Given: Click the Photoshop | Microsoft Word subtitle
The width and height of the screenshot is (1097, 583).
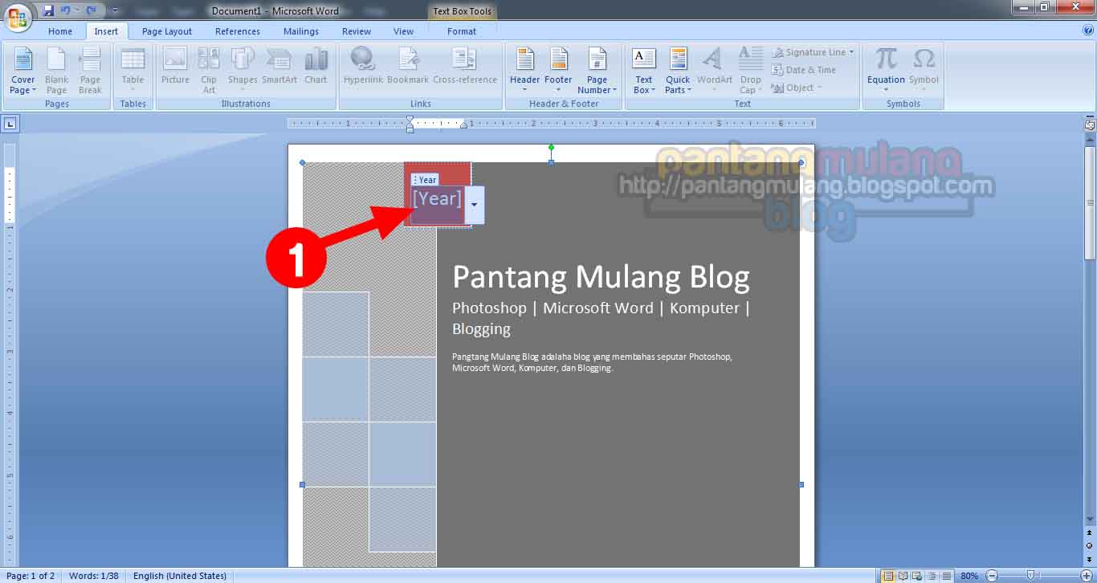Looking at the screenshot, I should point(601,318).
